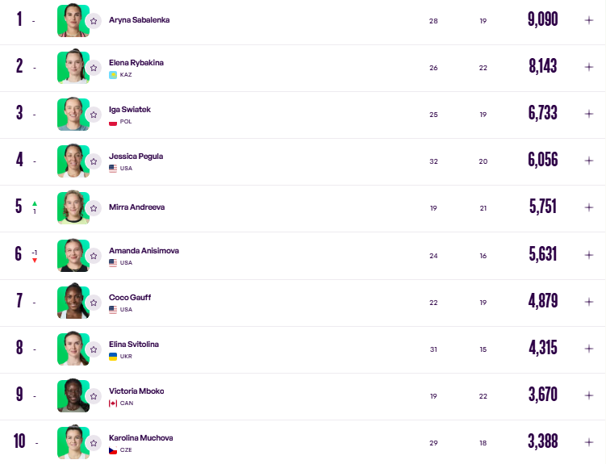The width and height of the screenshot is (606, 464).
Task: Toggle the favorite star for Elena Rybakina
Action: pos(94,68)
